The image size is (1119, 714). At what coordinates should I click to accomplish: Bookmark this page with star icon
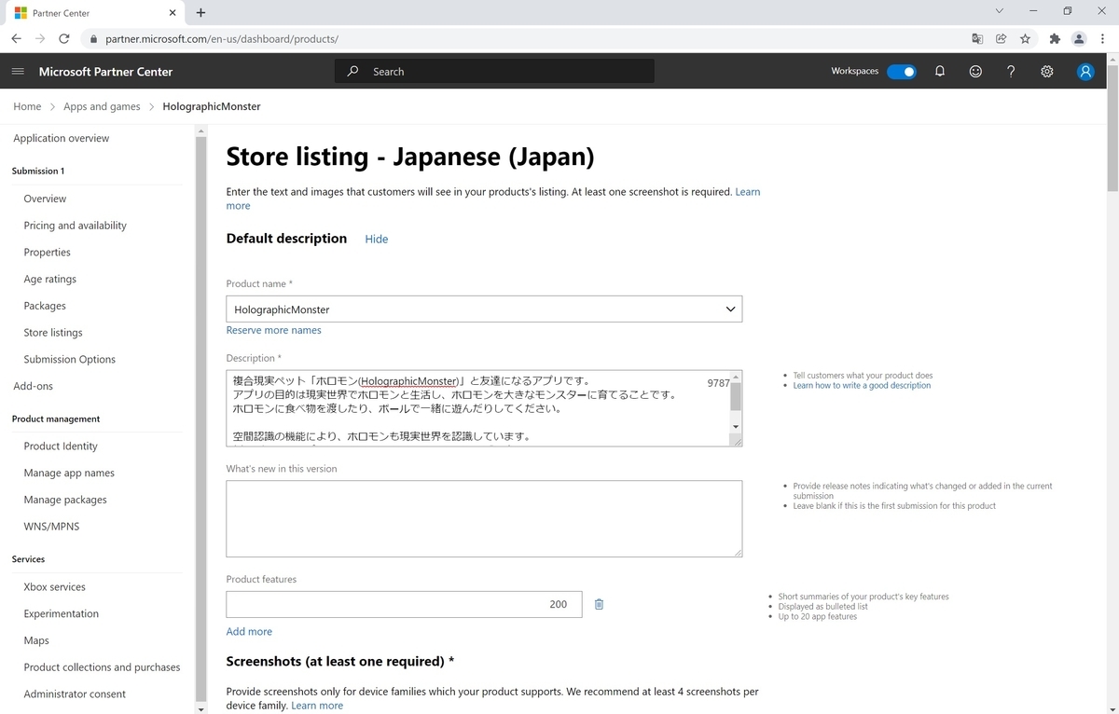[x=1025, y=39]
